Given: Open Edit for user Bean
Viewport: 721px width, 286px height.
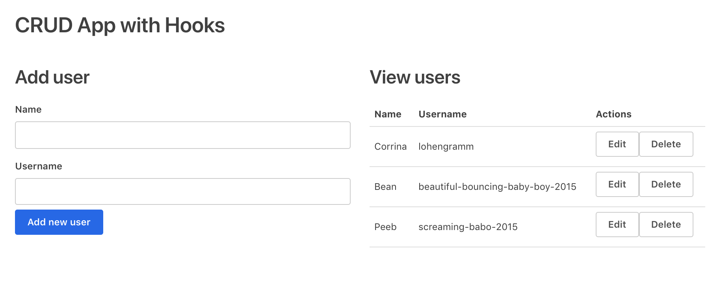Looking at the screenshot, I should (617, 184).
